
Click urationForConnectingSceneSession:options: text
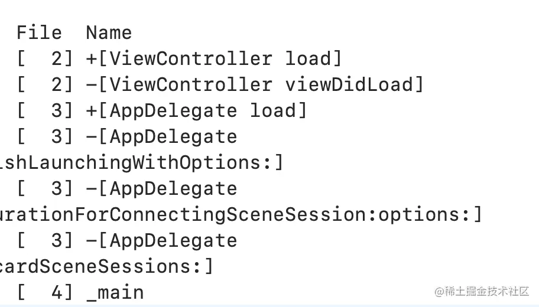241,215
